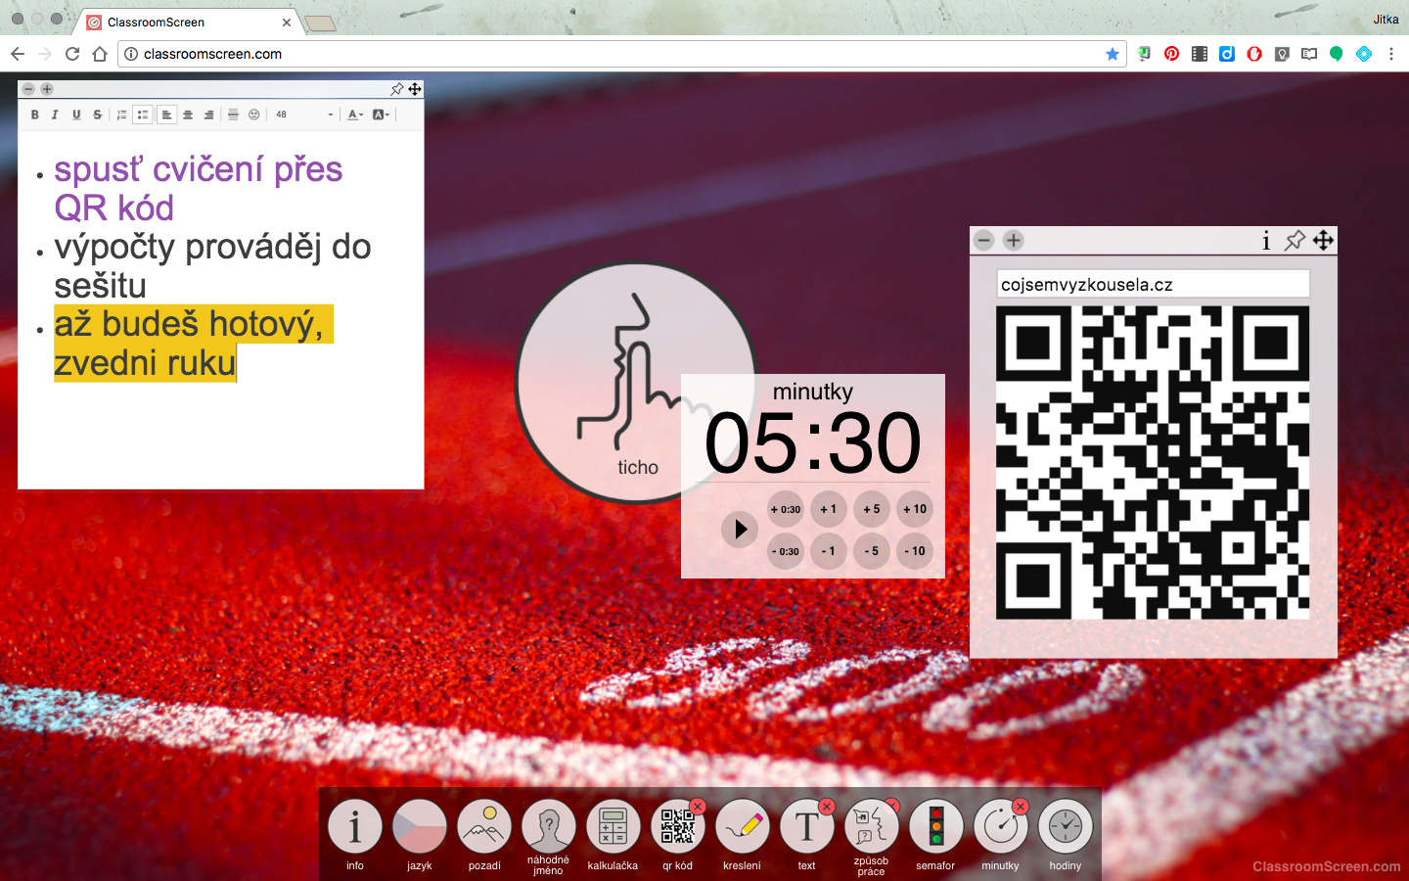Click the text widget move handle
The height and width of the screenshot is (881, 1409).
pyautogui.click(x=415, y=89)
